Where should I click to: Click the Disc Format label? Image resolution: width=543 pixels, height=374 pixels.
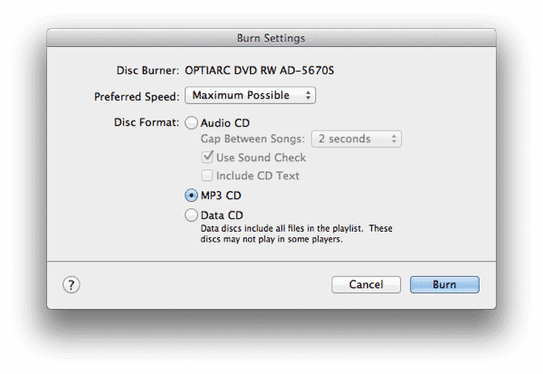(147, 122)
